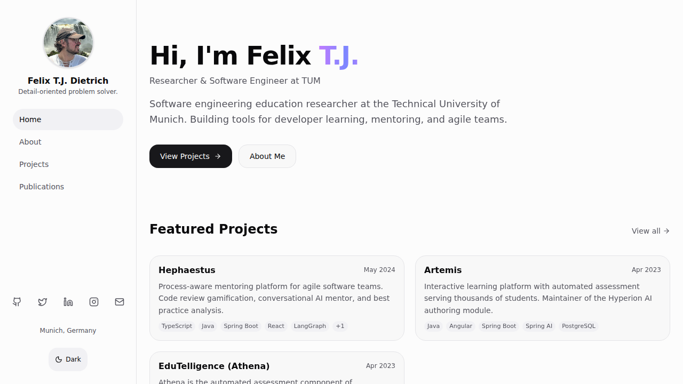Open the Instagram profile icon
This screenshot has width=683, height=384.
(x=94, y=302)
